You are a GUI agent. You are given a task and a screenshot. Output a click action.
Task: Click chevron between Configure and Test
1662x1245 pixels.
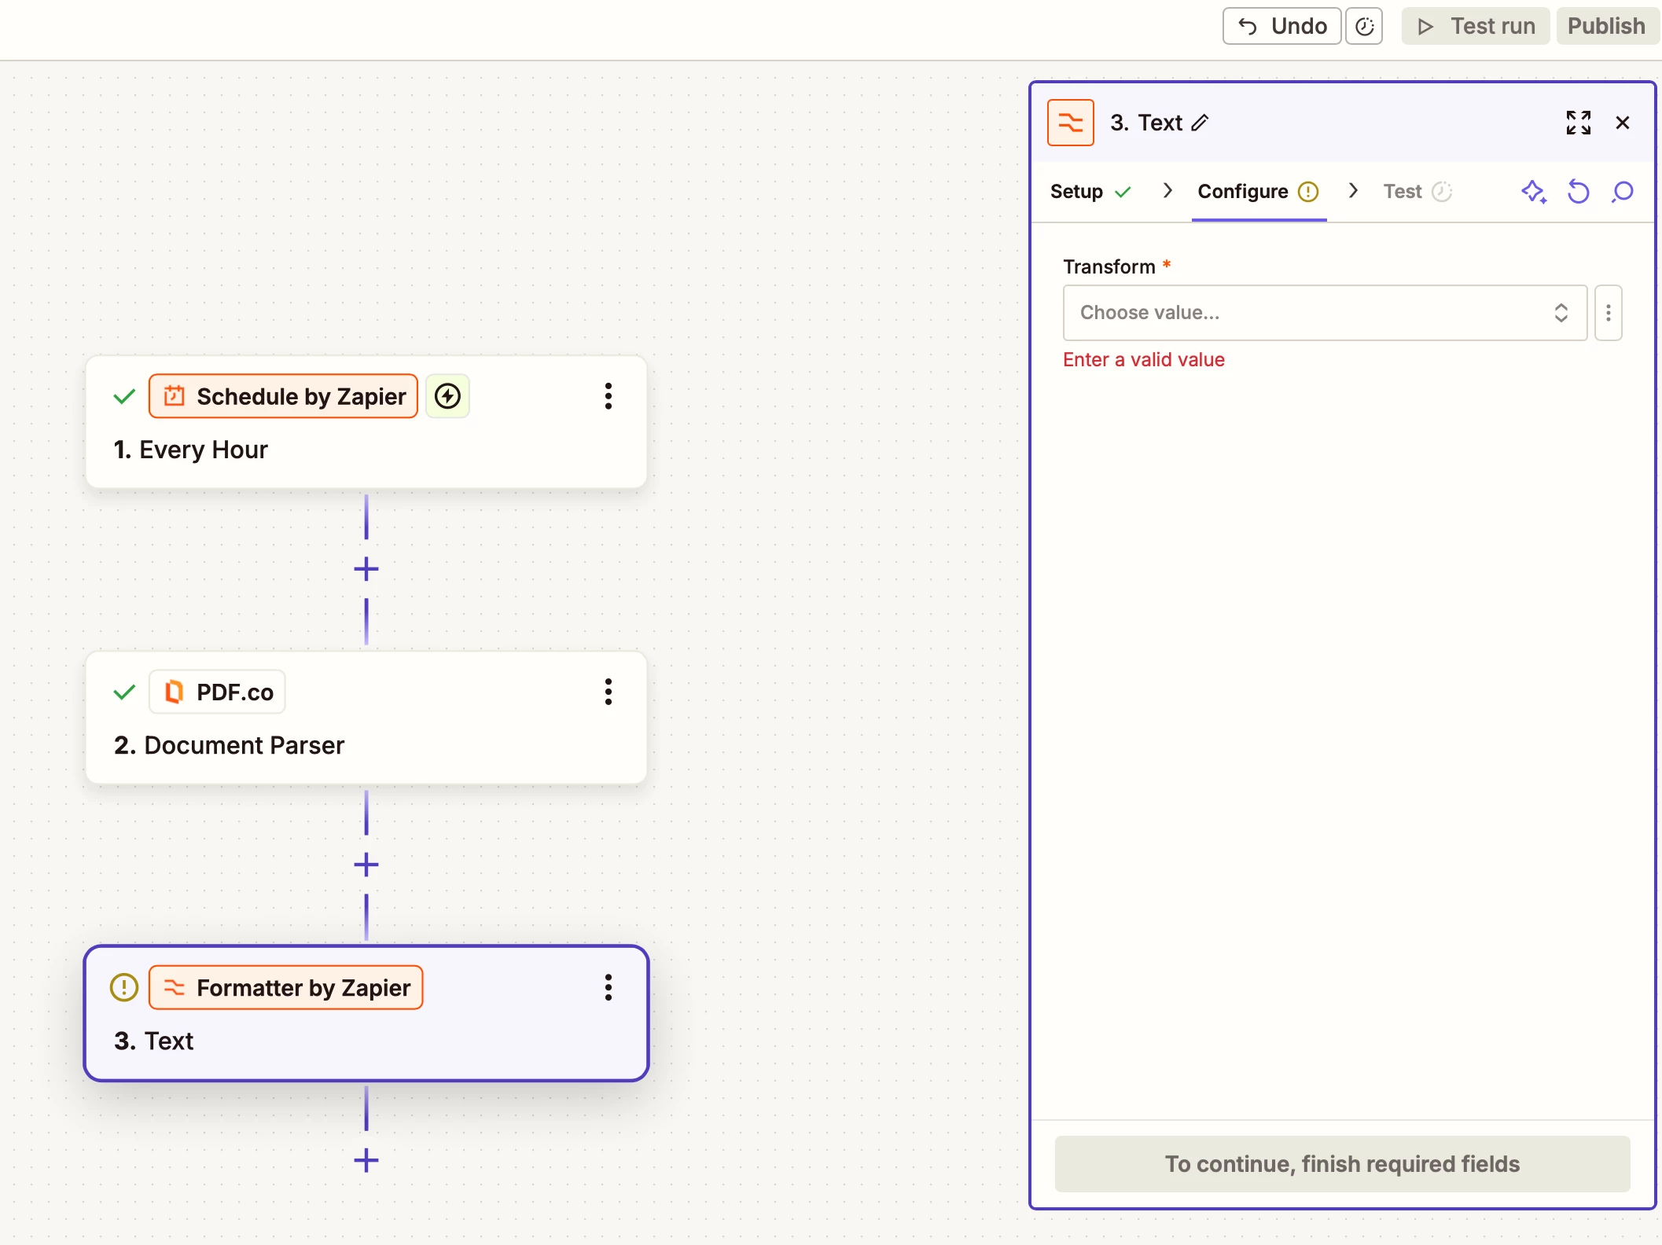pyautogui.click(x=1353, y=190)
